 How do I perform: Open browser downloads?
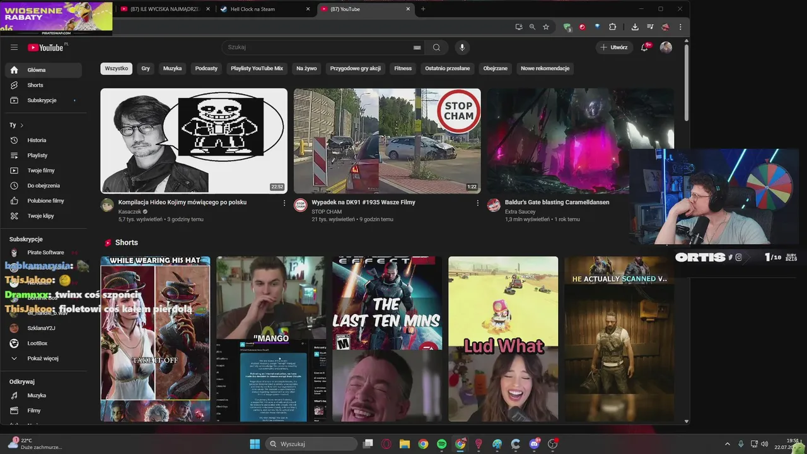click(x=635, y=27)
